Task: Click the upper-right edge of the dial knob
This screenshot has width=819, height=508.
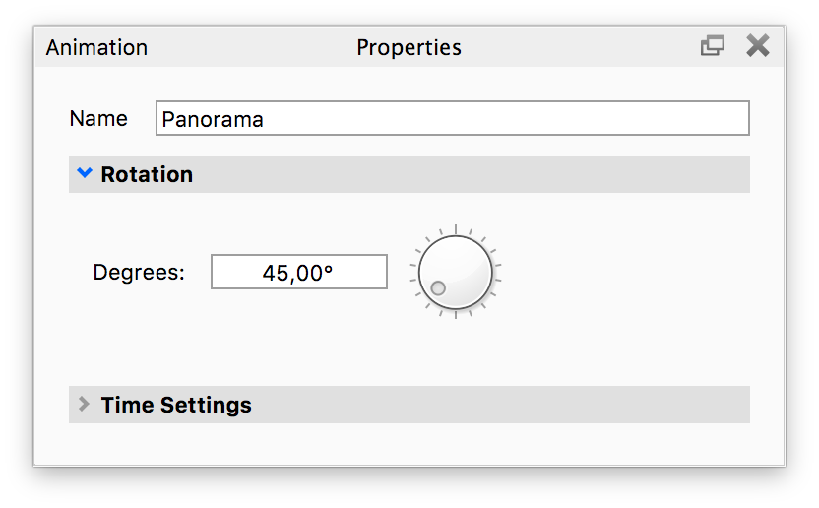Action: 479,247
